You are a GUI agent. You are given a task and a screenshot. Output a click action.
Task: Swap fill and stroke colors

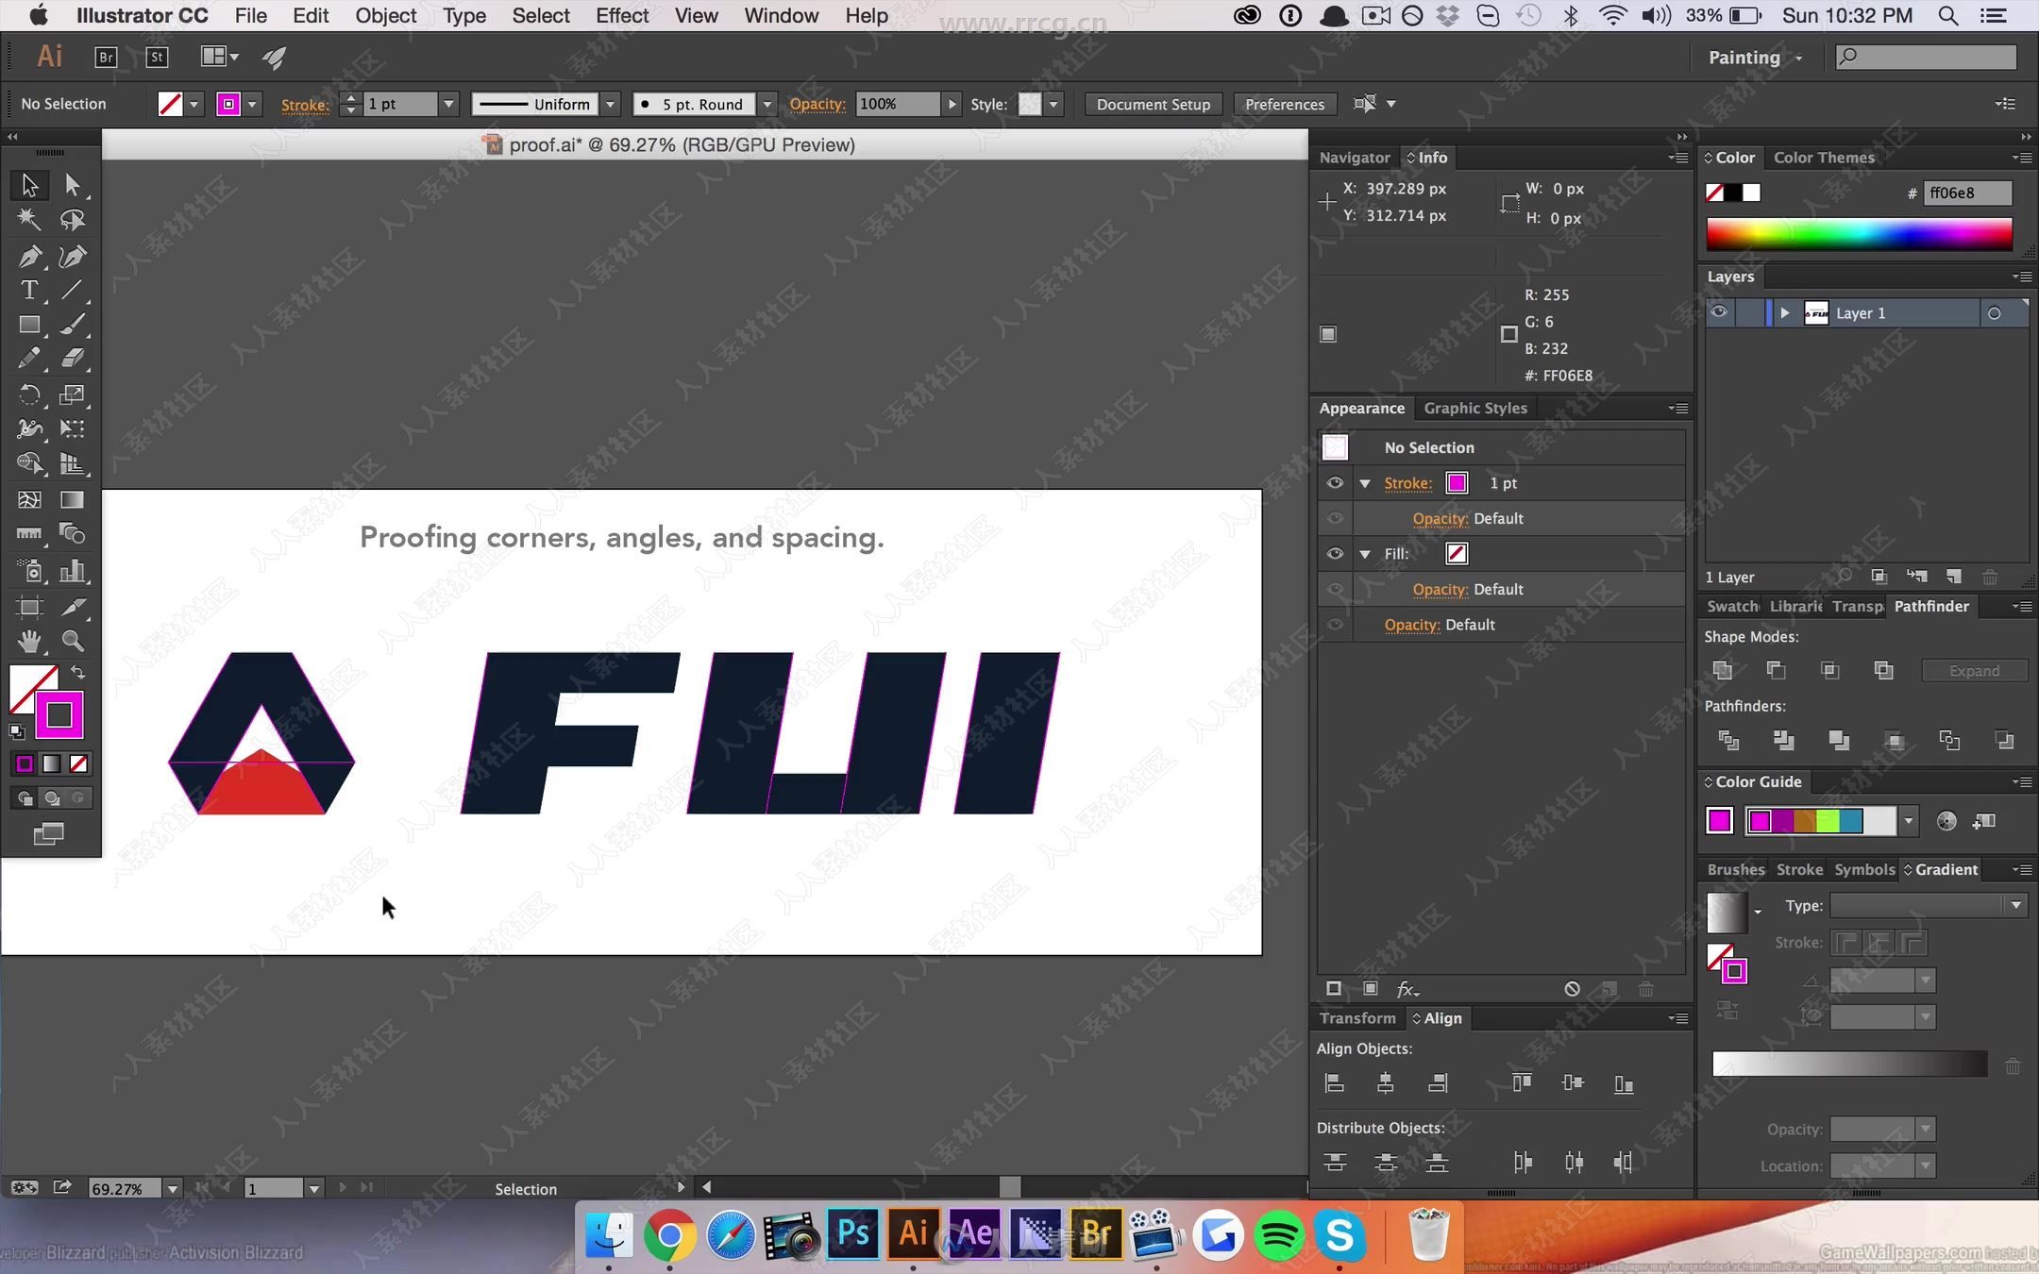[x=78, y=673]
